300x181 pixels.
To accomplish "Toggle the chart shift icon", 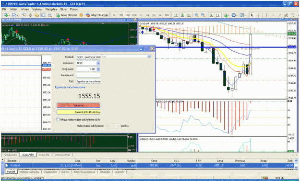I will click(x=218, y=15).
